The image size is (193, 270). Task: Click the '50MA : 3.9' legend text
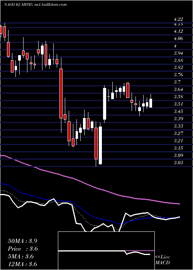22,241
